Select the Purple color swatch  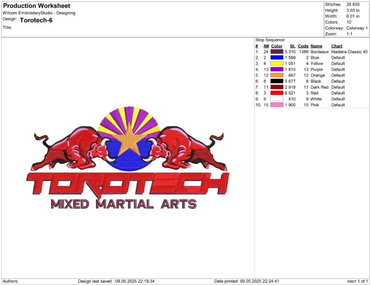276,69
